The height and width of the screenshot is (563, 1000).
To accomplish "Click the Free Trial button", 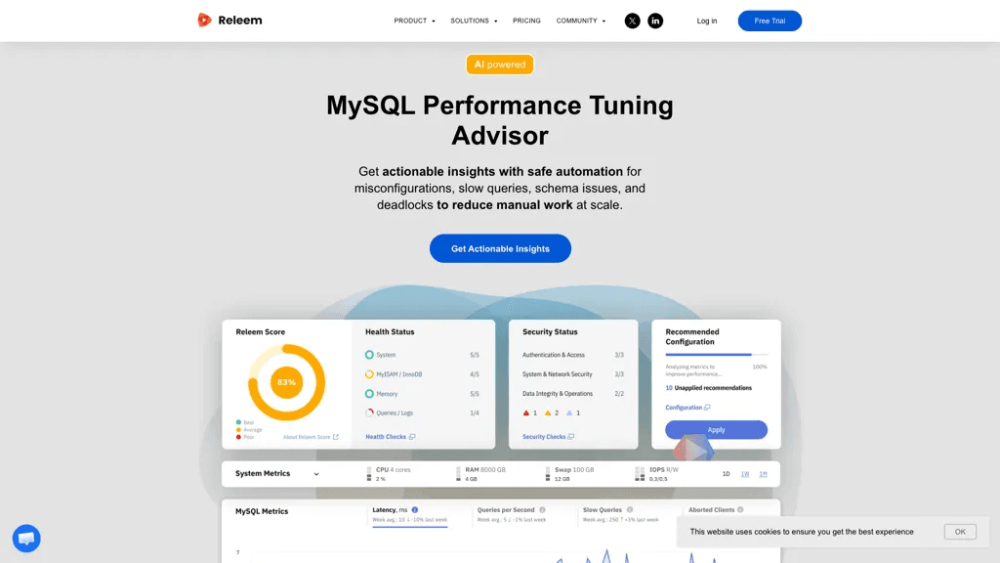I will (770, 22).
